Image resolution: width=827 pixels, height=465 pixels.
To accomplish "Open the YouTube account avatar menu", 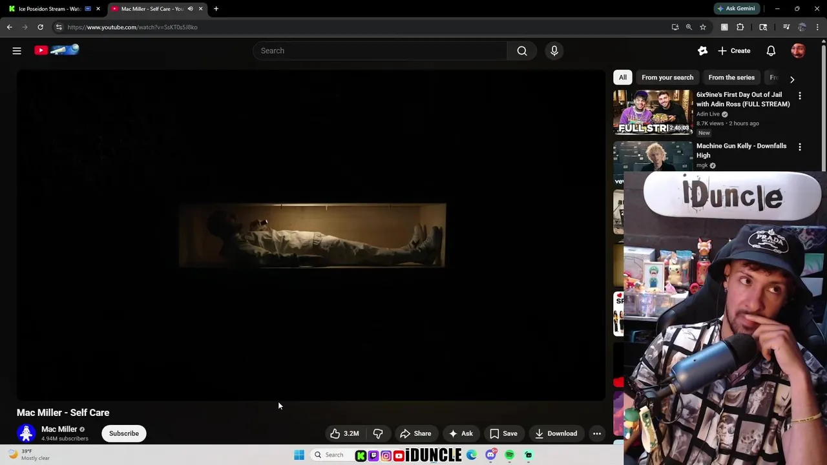I will (x=799, y=50).
